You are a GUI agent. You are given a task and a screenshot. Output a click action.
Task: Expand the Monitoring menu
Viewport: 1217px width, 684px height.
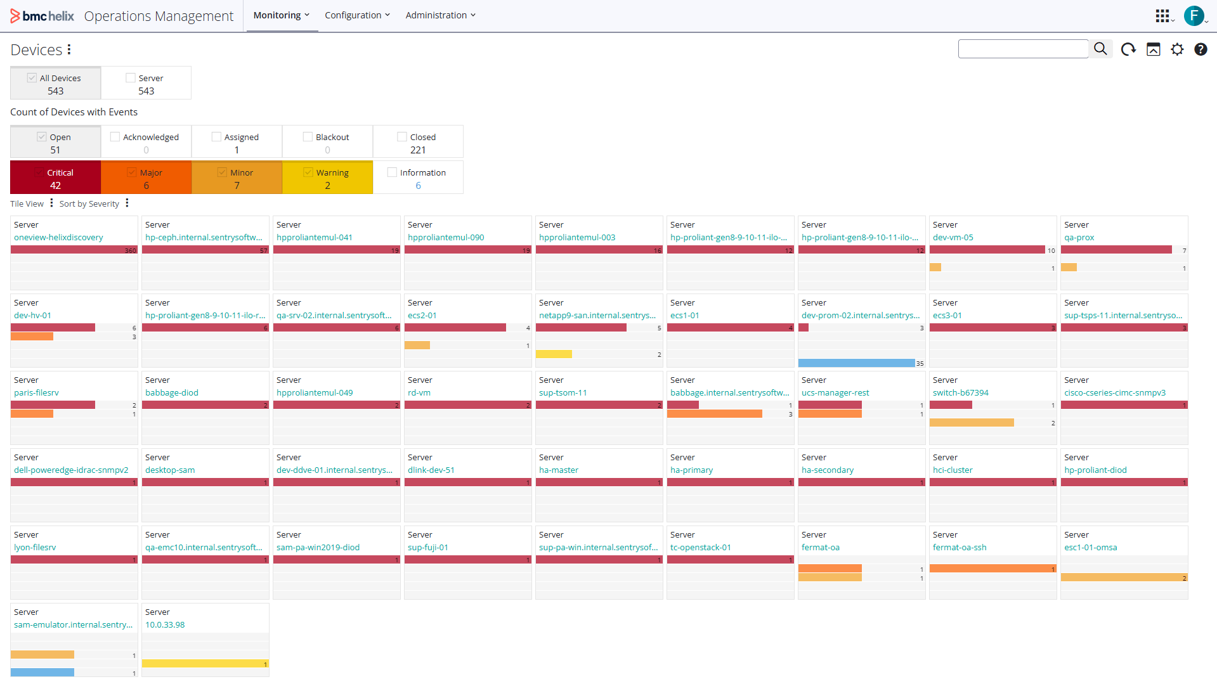282,15
